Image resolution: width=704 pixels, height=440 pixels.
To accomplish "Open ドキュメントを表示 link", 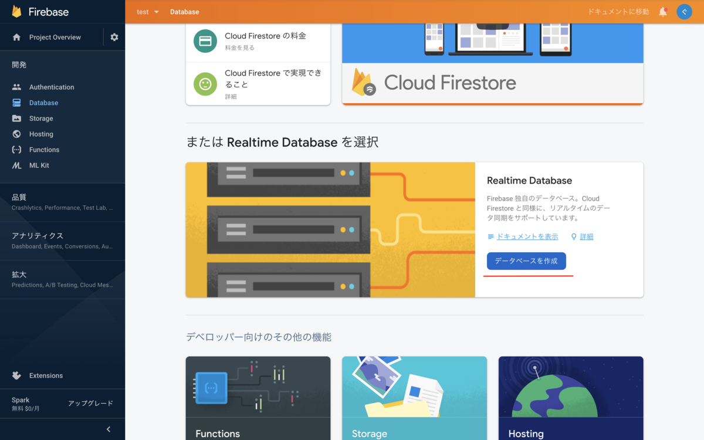I will 527,237.
